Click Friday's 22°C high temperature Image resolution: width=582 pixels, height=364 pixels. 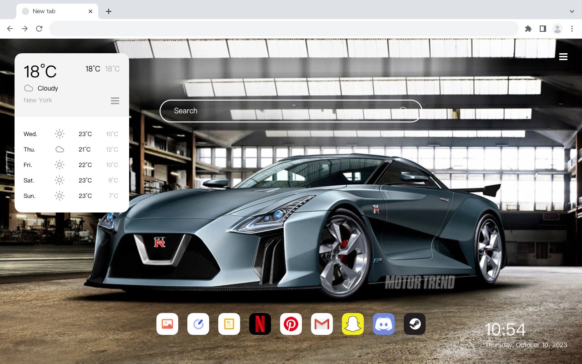click(85, 165)
